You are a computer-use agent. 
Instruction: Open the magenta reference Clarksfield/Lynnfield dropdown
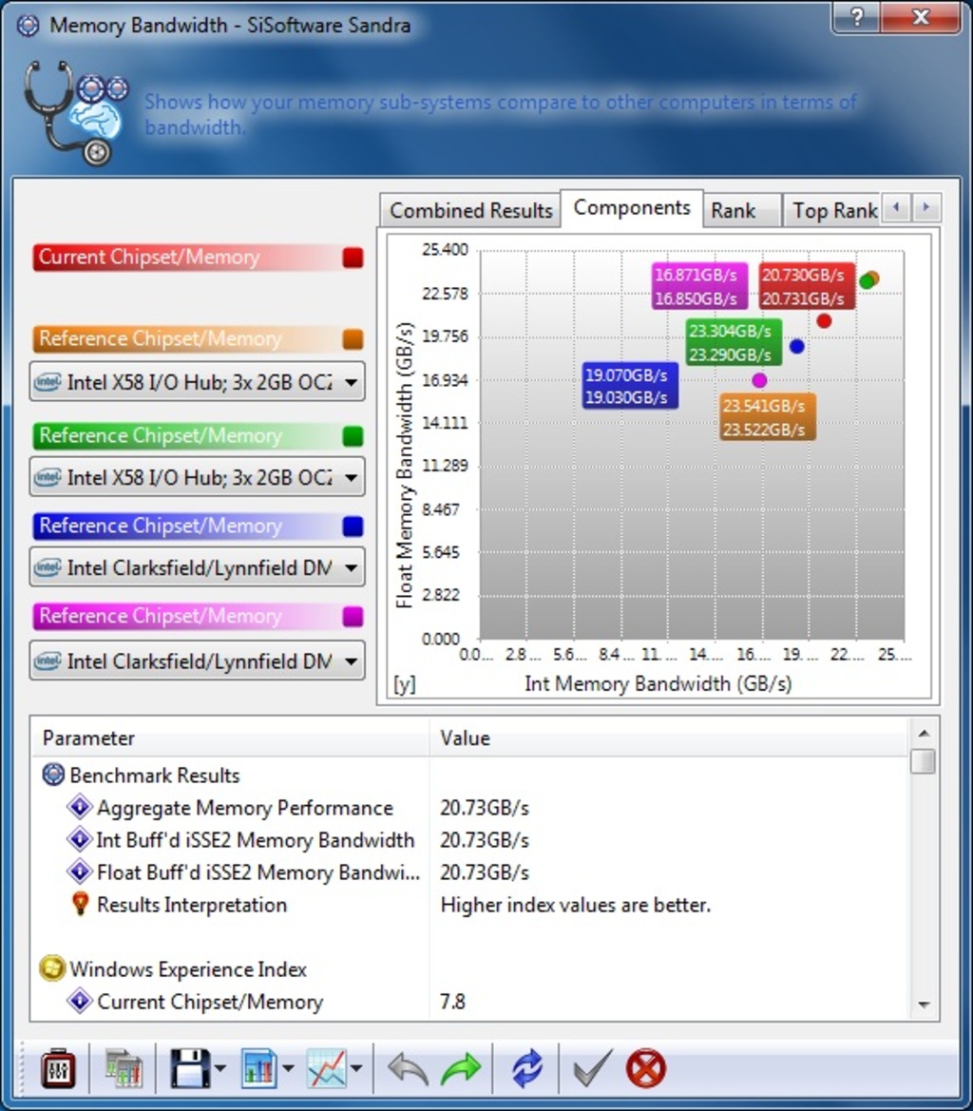(x=198, y=661)
